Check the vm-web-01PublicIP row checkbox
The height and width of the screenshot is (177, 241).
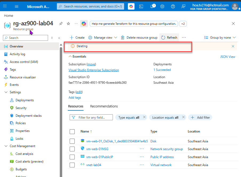pyautogui.click(x=72, y=157)
